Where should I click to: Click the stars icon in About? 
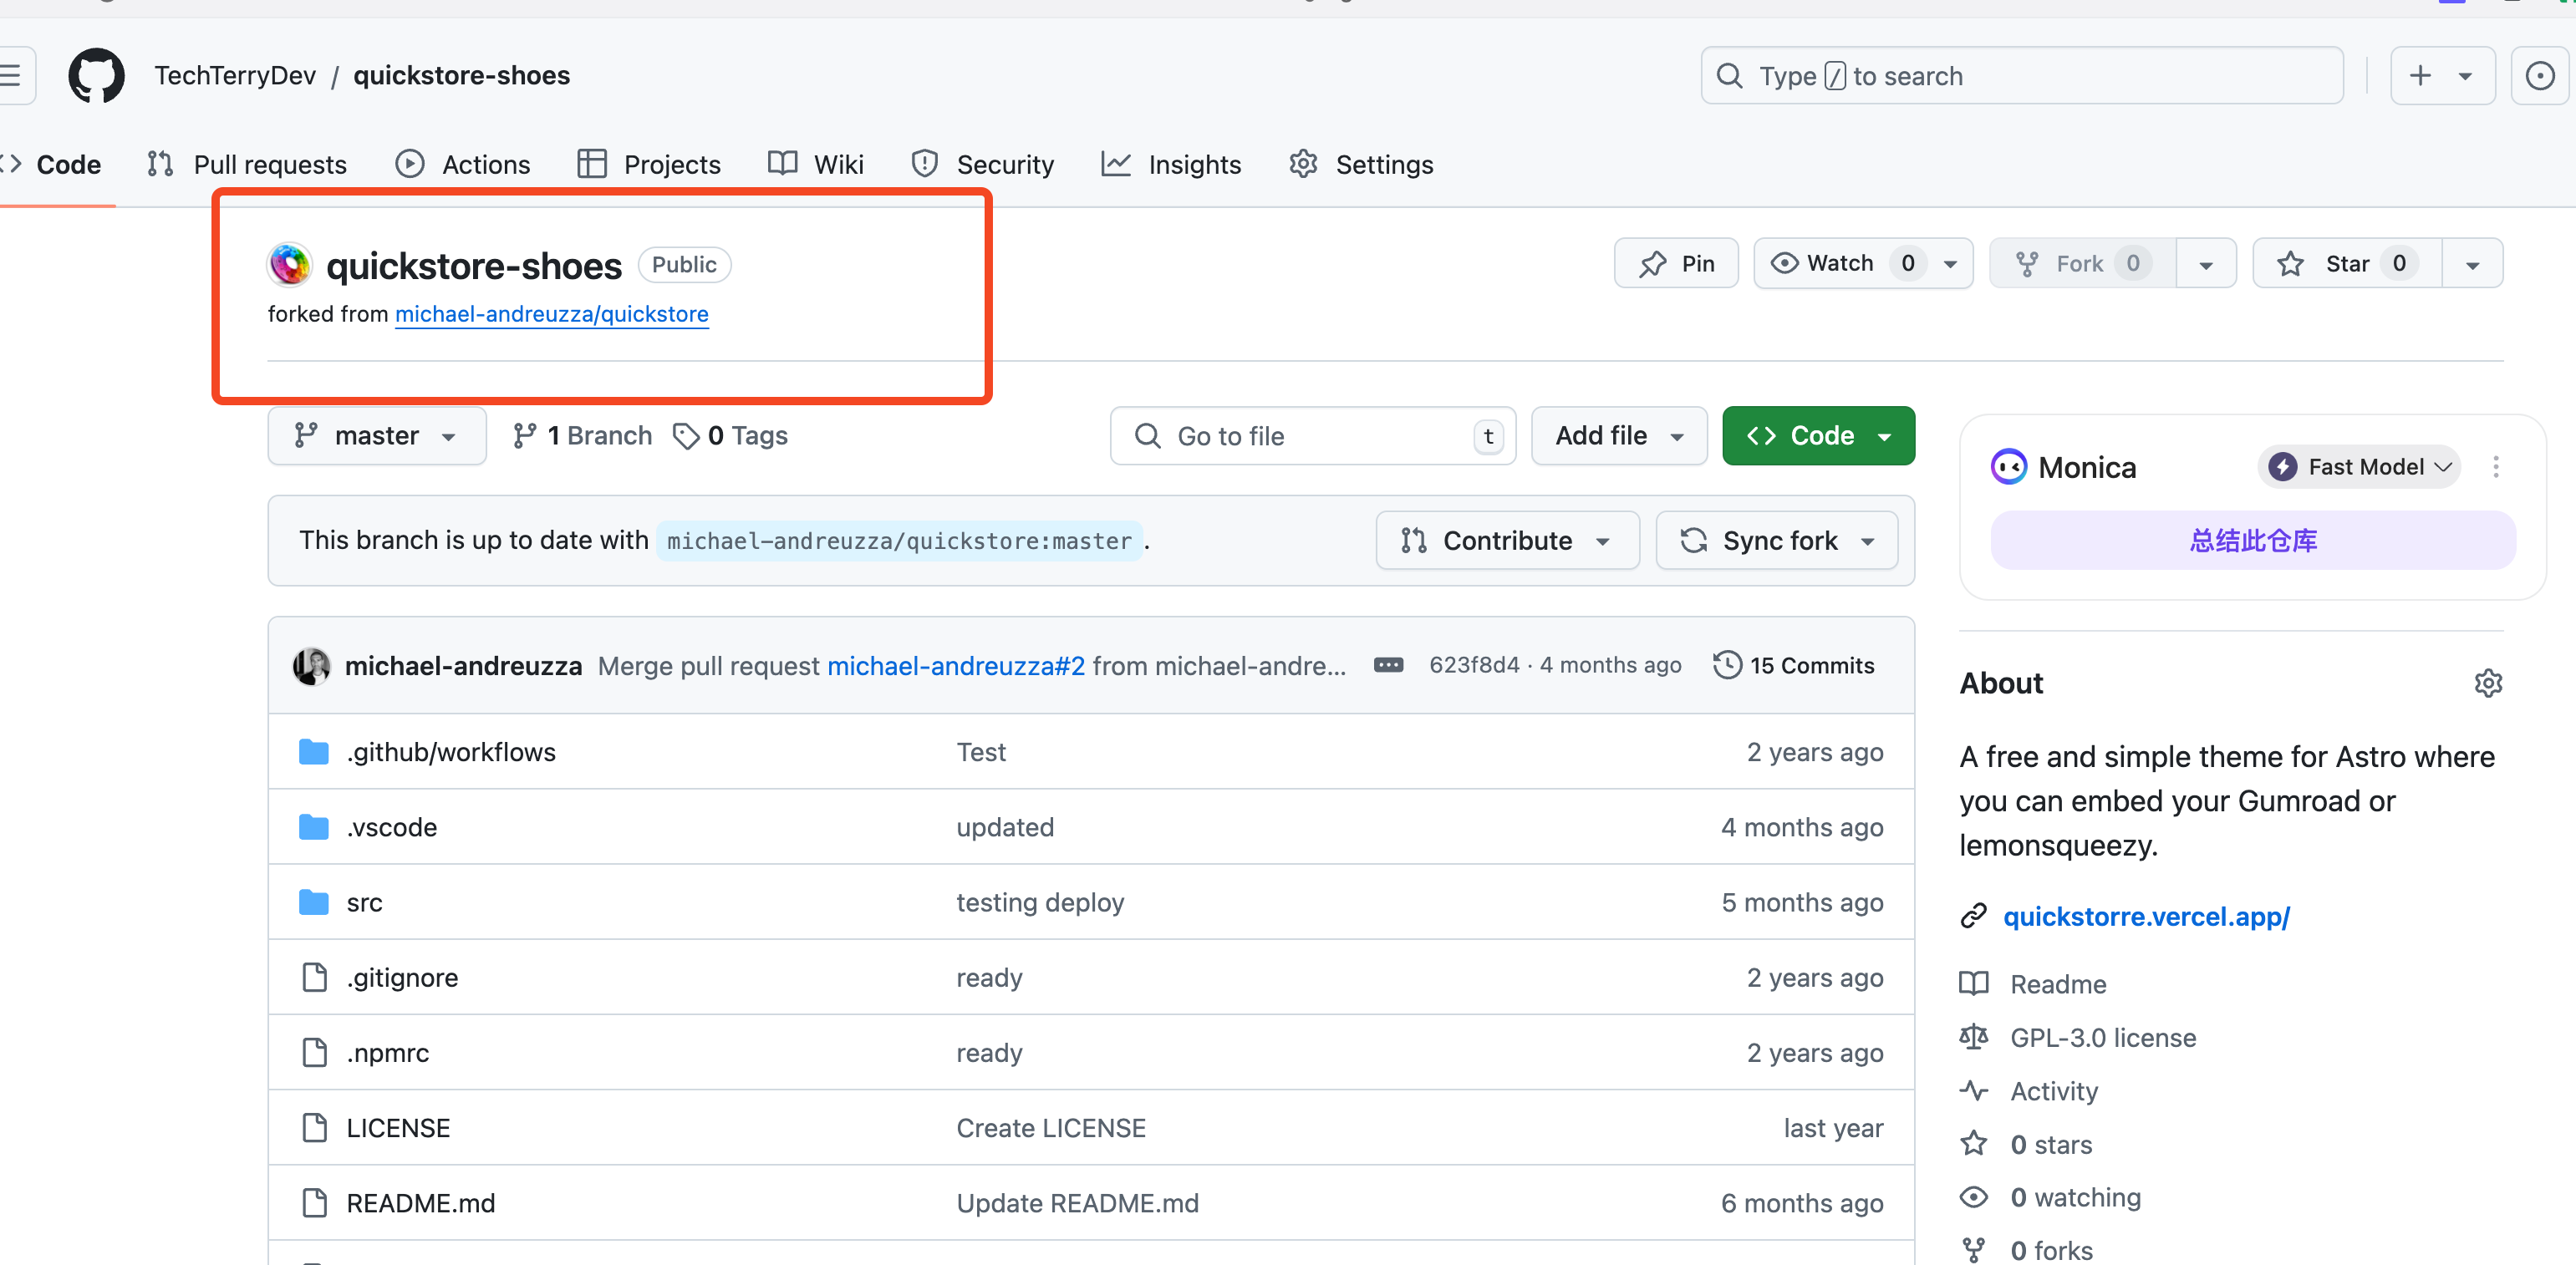(x=1973, y=1144)
